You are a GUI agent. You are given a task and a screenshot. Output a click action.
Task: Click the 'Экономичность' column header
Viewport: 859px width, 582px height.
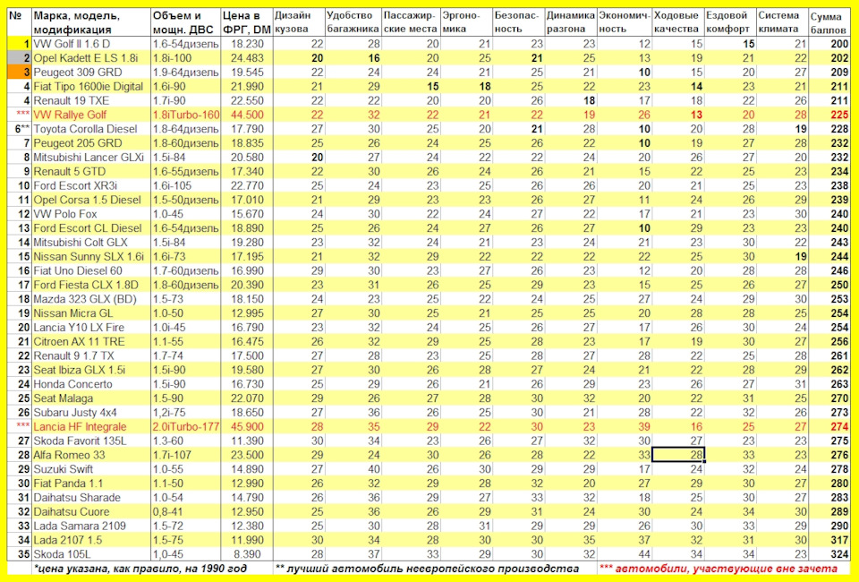(x=625, y=22)
